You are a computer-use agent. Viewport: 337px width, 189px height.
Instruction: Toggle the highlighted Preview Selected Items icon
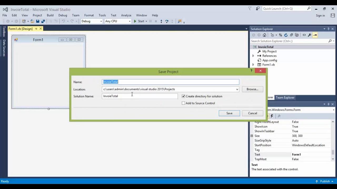pyautogui.click(x=315, y=35)
